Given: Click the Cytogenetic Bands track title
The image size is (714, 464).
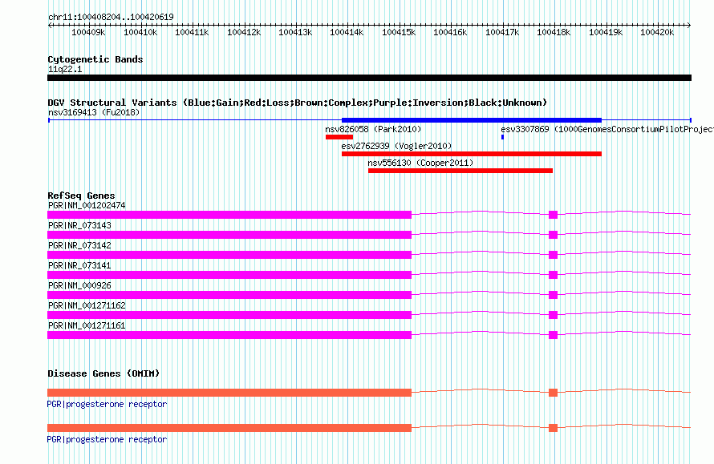Looking at the screenshot, I should click(x=95, y=59).
